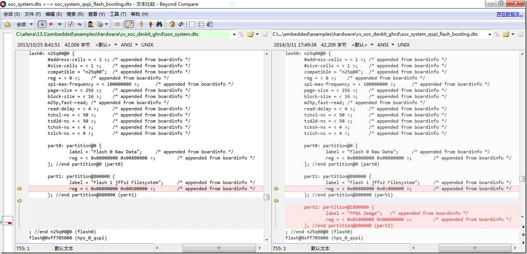The image size is (527, 254).
Task: Click the right pane save disk icon
Action: coord(521,34)
